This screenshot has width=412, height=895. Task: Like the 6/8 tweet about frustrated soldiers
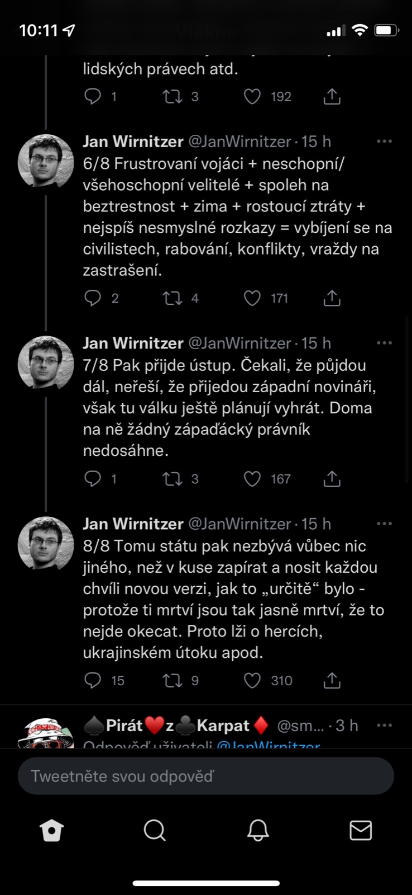point(252,298)
